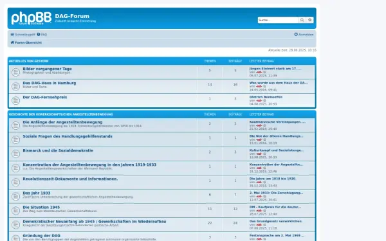Click forum icon beside Demokratischer Neuanfang ab 1945
386x241 pixels.
pos(15,225)
